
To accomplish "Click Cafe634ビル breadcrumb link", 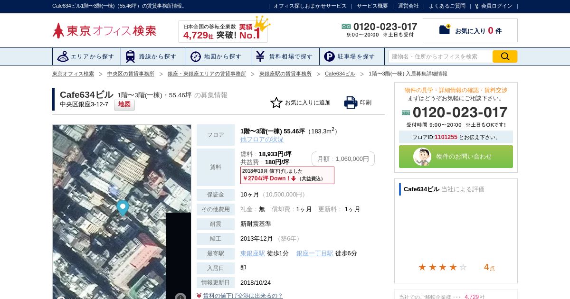I will tap(340, 74).
